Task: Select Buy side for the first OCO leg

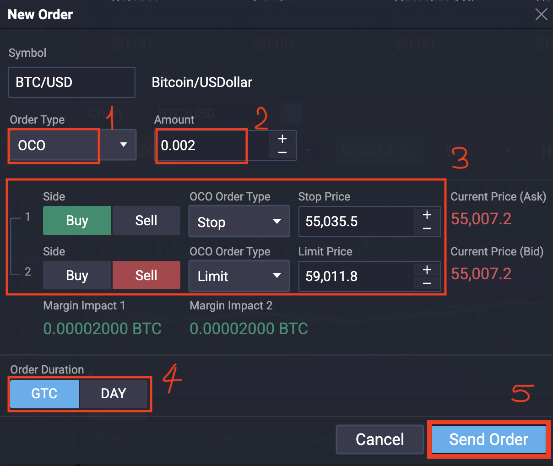Action: tap(76, 220)
